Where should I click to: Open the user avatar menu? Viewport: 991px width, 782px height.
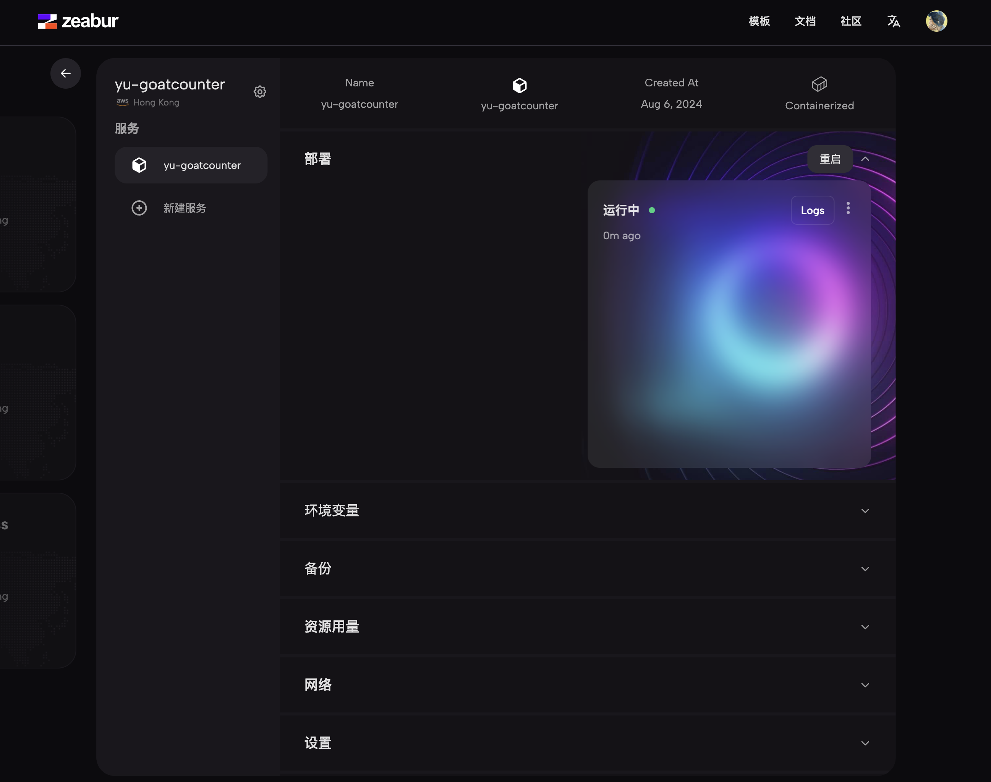tap(936, 21)
